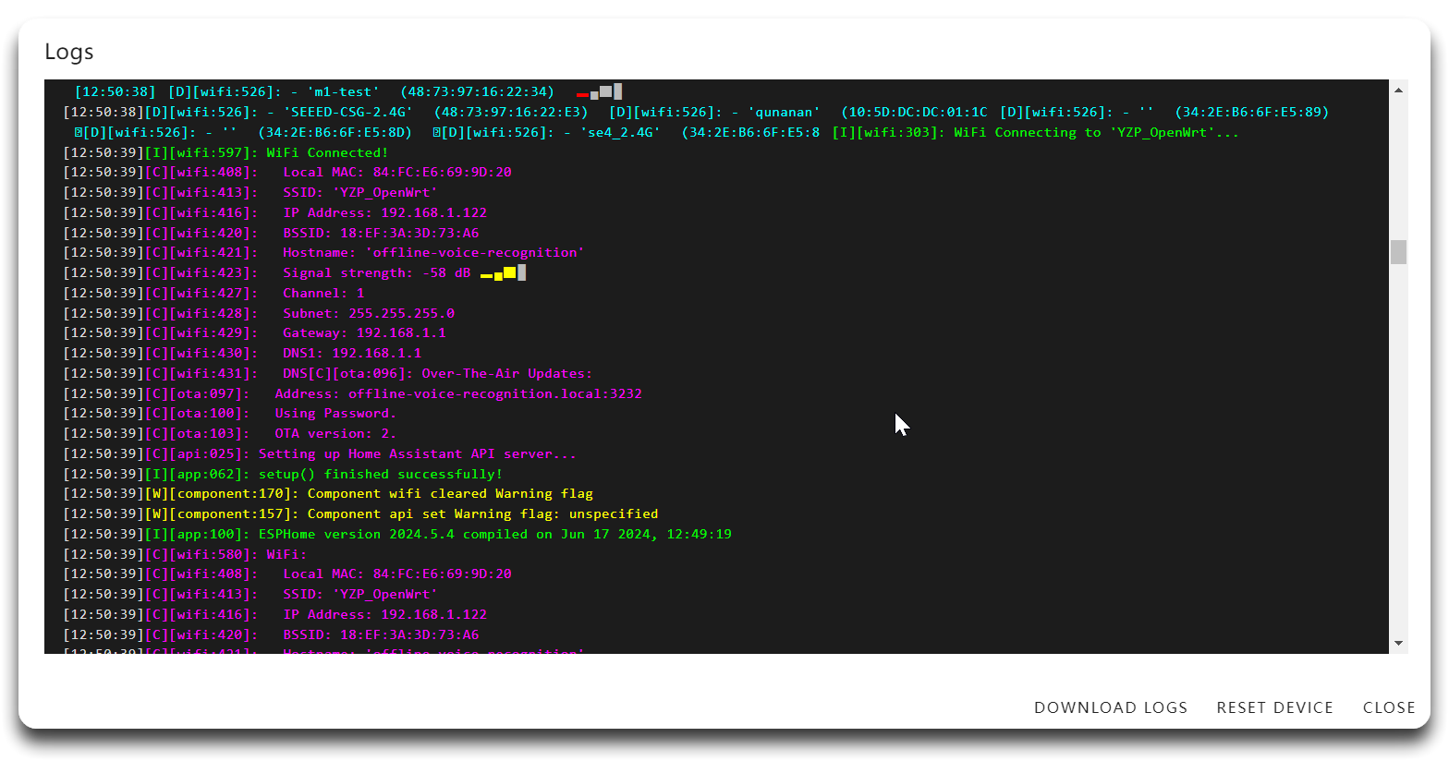Click the log scrollbar thumb
This screenshot has height=761, width=1449.
1398,252
